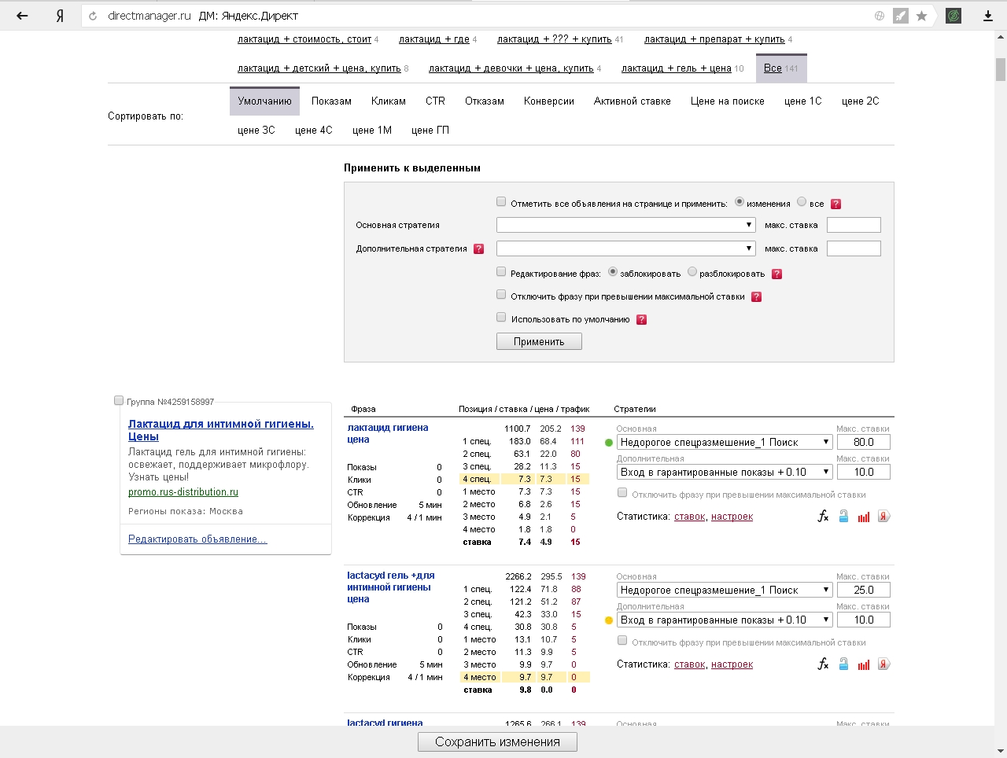Filter by 'лактацид + гель + цена' group
The height and width of the screenshot is (758, 1007).
click(677, 68)
